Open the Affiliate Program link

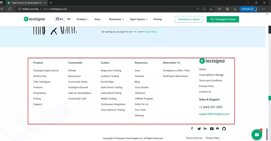144,99
